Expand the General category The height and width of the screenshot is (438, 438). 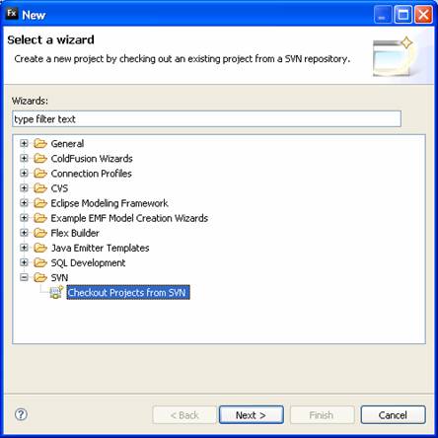24,143
